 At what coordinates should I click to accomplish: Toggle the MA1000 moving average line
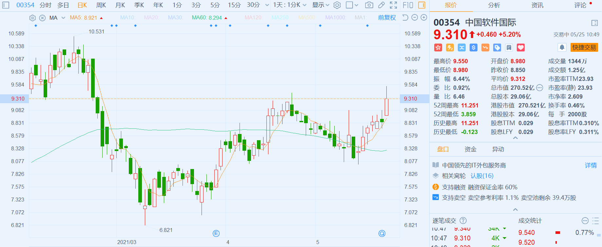pos(336,18)
